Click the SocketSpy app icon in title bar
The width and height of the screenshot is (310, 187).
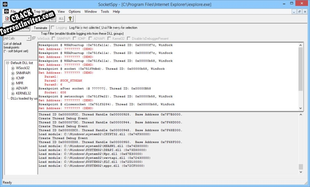tap(5, 4)
